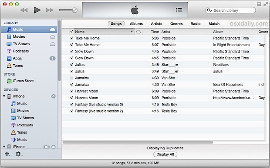Play the selected song
The width and height of the screenshot is (270, 168).
tap(37, 10)
